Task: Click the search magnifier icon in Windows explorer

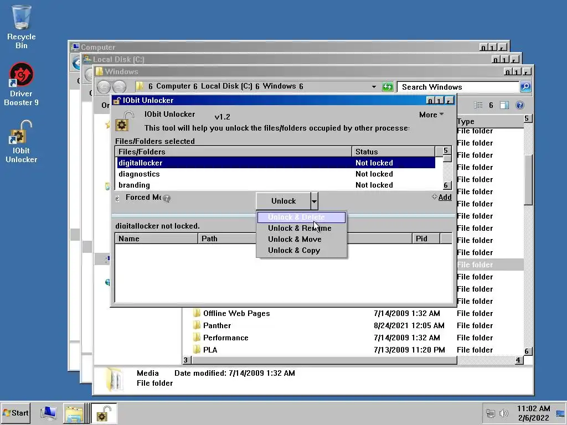Action: 525,87
